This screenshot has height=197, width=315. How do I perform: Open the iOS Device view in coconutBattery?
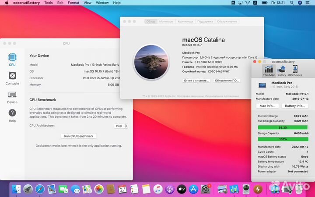pos(295,71)
